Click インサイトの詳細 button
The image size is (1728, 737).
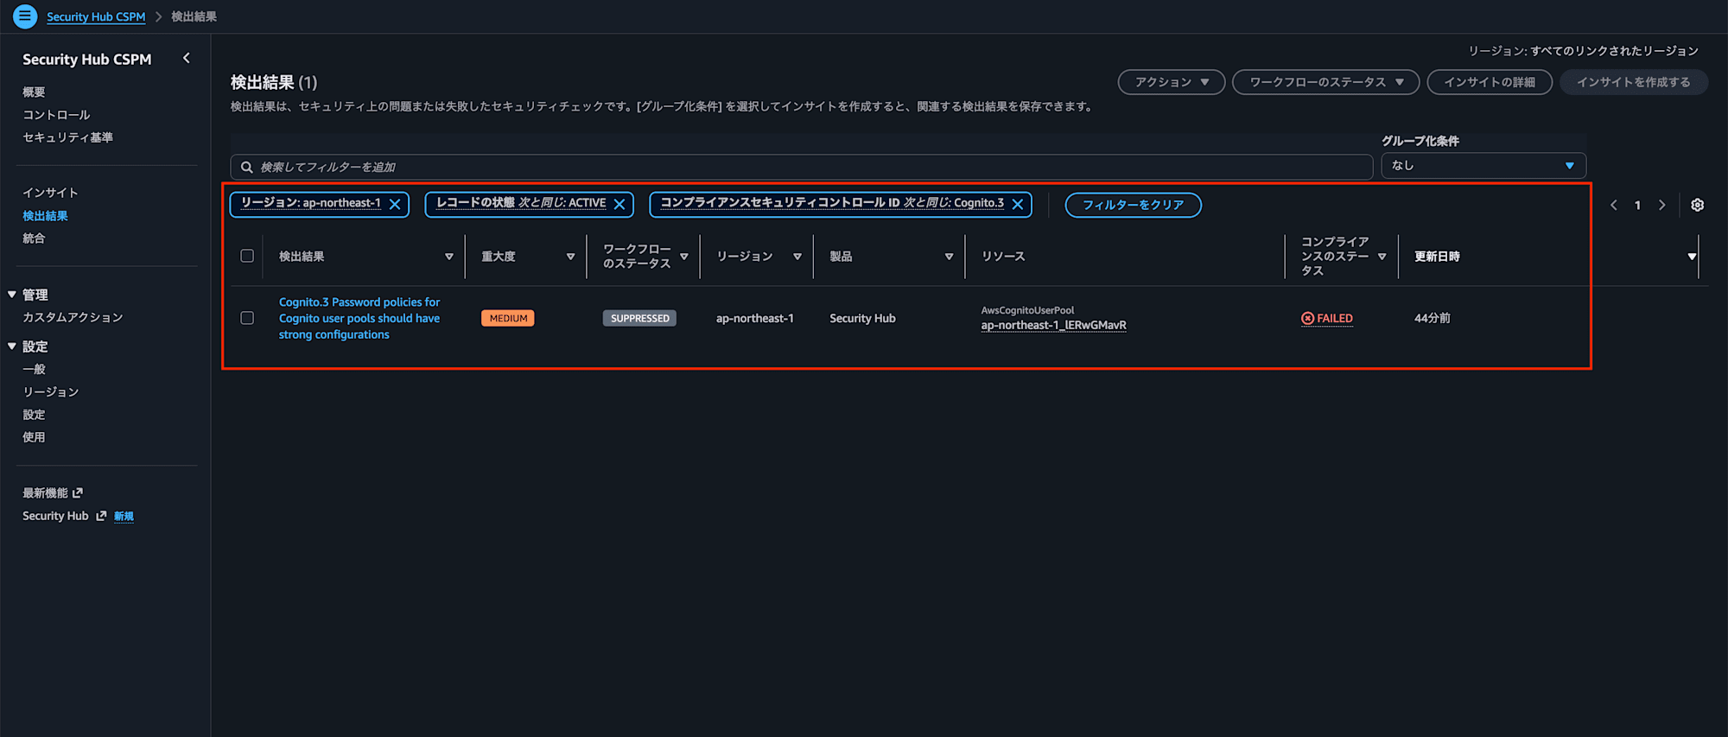[1490, 82]
